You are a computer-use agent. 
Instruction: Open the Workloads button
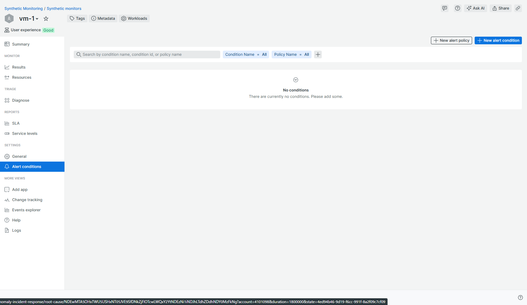(134, 18)
